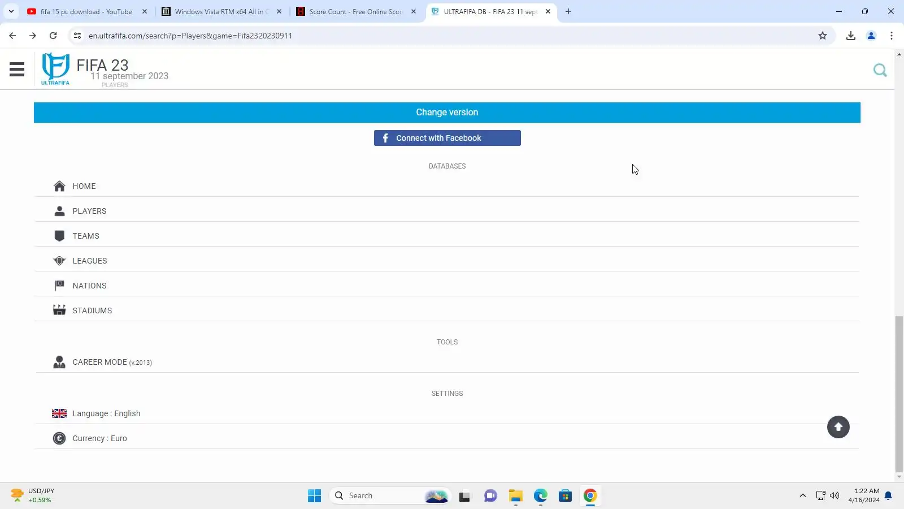Open the USD/JPY widget in taskbar
904x509 pixels.
(33, 495)
